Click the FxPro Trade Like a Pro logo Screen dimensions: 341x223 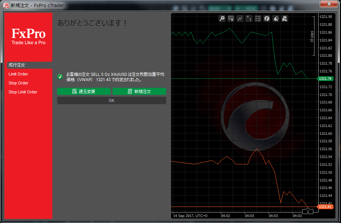pos(28,37)
